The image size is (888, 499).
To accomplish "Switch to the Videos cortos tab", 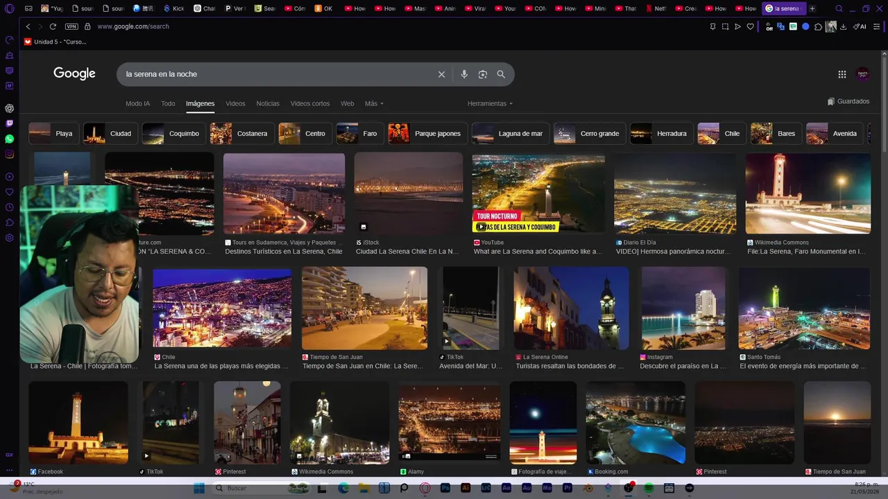I will click(310, 103).
